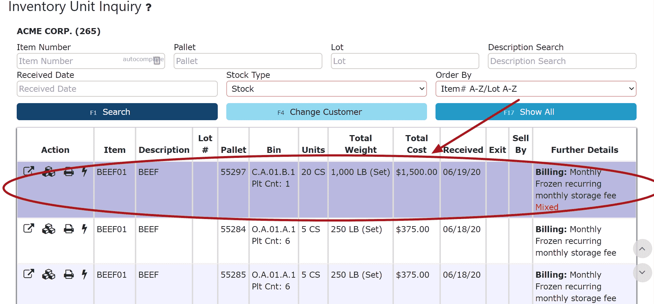Print label for pallet 55297

pyautogui.click(x=69, y=172)
